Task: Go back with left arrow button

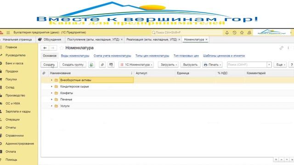Action: tap(45, 48)
